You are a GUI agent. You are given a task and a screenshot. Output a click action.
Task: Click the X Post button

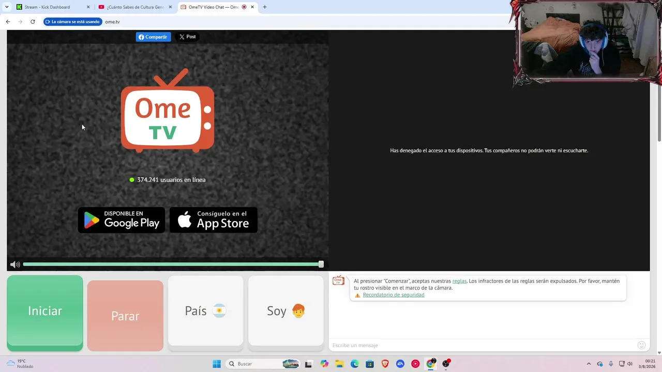click(x=187, y=37)
